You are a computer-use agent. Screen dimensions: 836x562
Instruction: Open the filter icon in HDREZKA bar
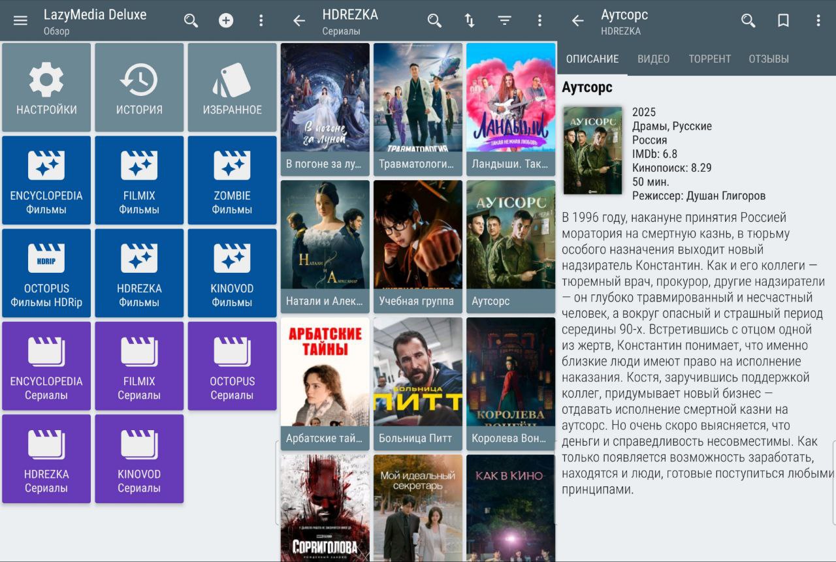pyautogui.click(x=505, y=20)
